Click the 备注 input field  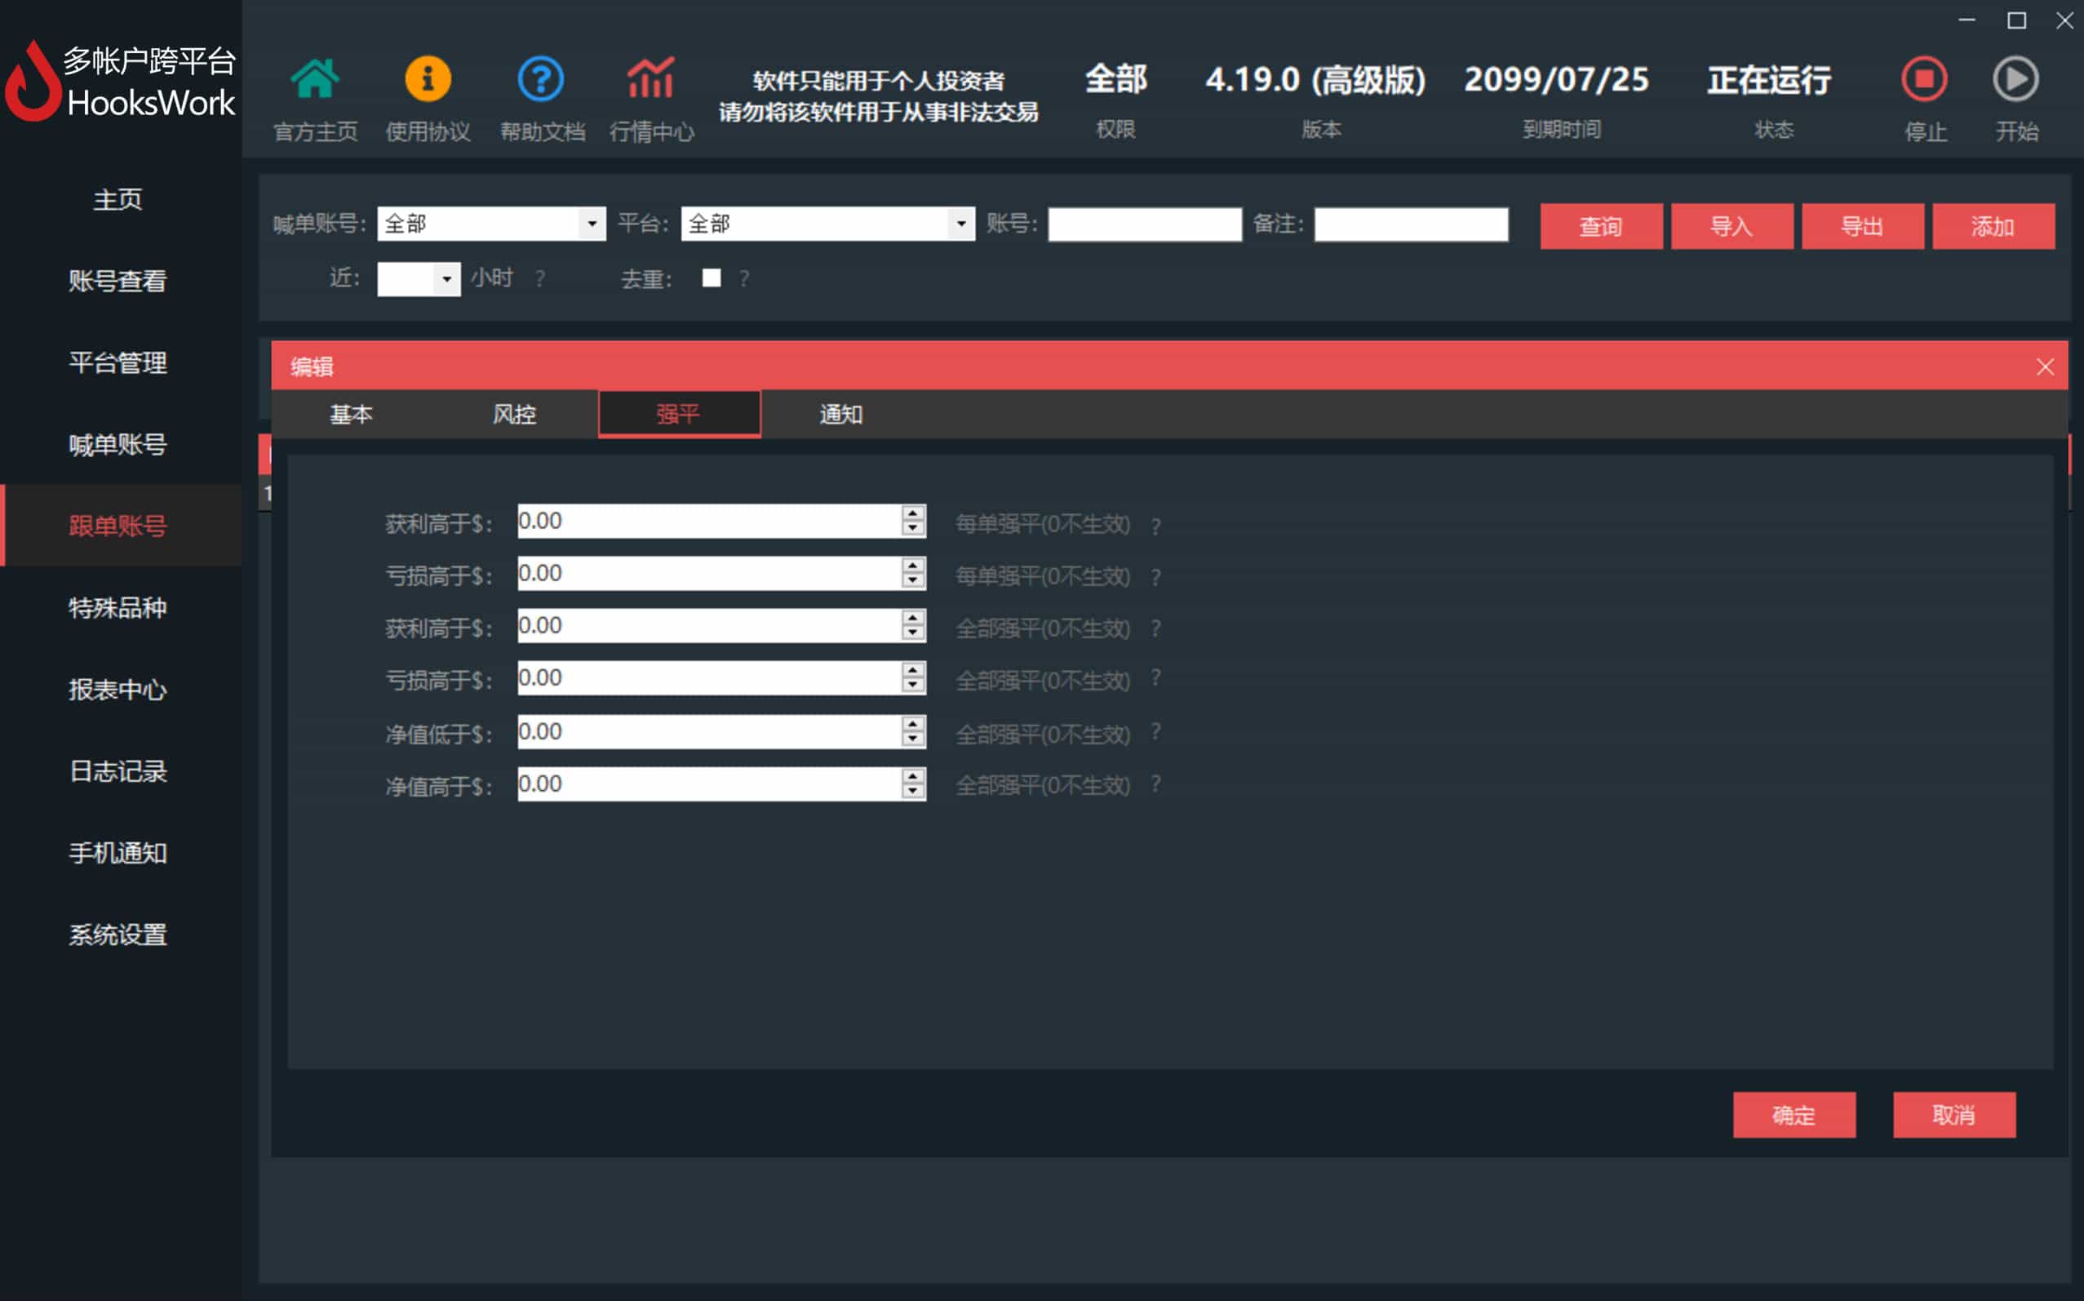click(1411, 224)
